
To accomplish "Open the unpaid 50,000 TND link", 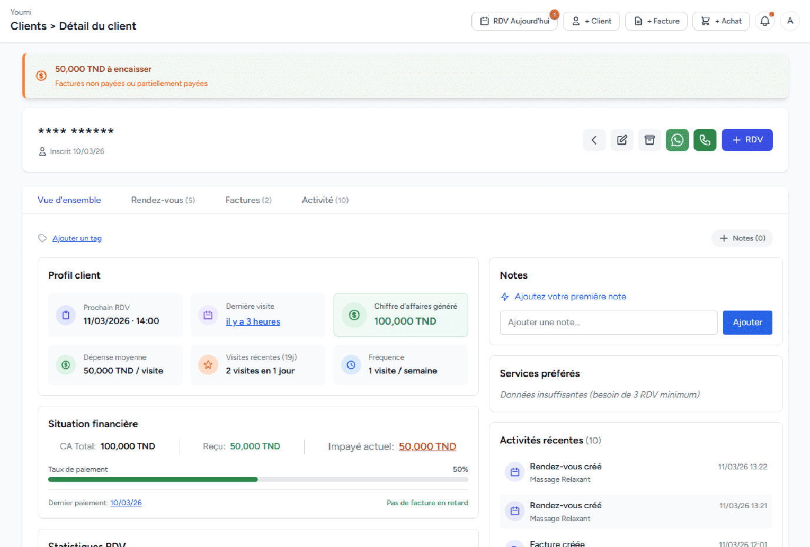I will point(427,446).
